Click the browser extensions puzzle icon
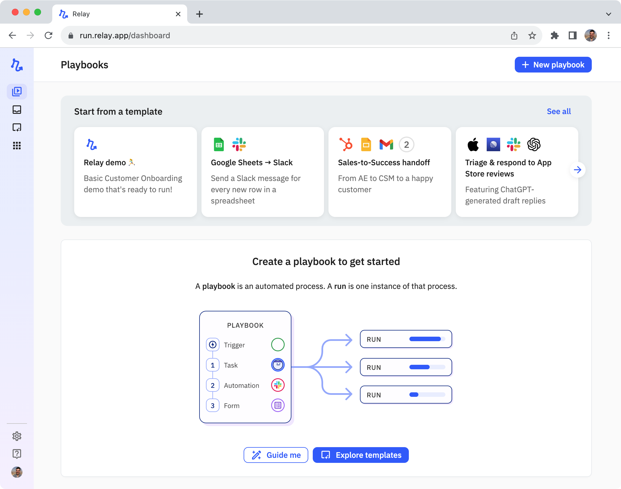 click(555, 35)
